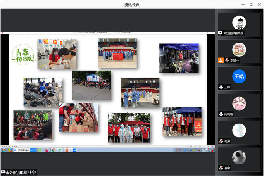Select 杨媛's white avatar

coord(239,130)
